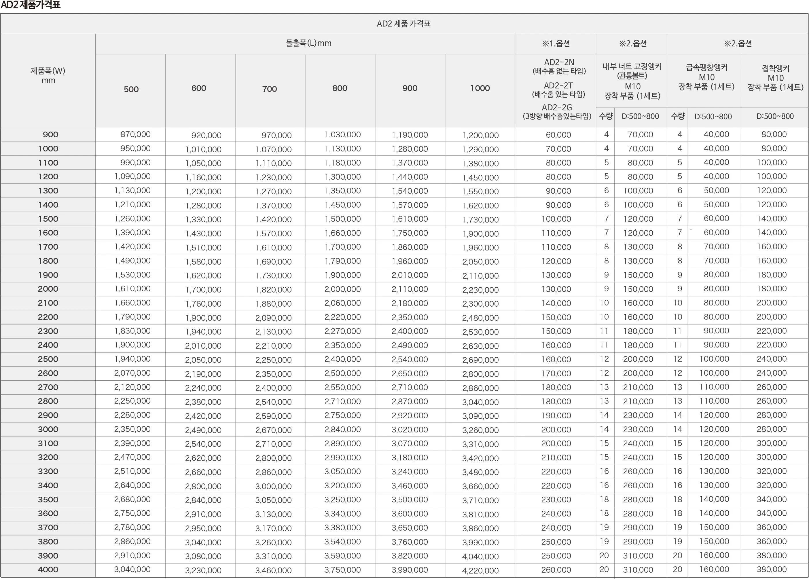
Task: Click the 1500 product width row header
Action: (x=48, y=219)
